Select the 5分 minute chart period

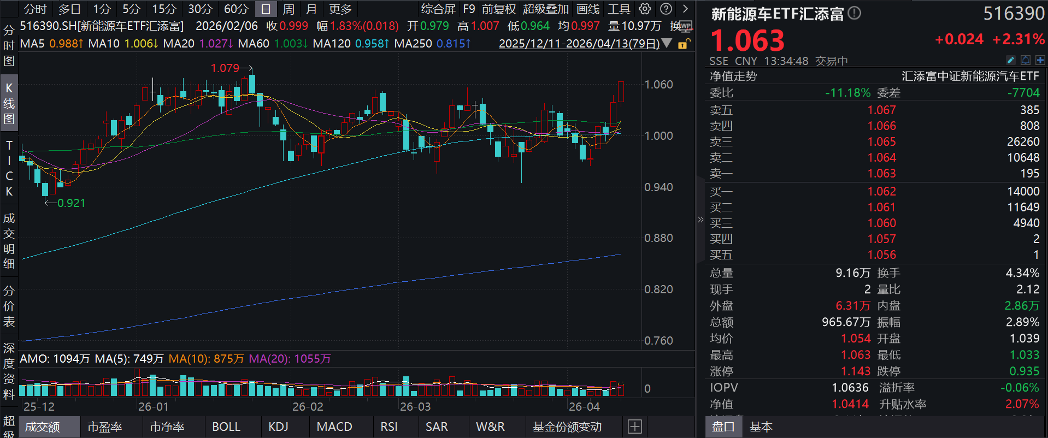click(131, 9)
